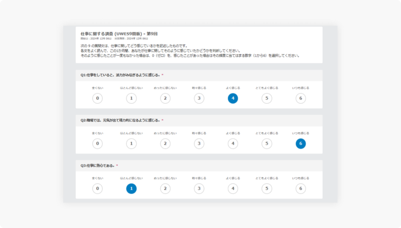Select rating 1 for Q1

[x=131, y=98]
